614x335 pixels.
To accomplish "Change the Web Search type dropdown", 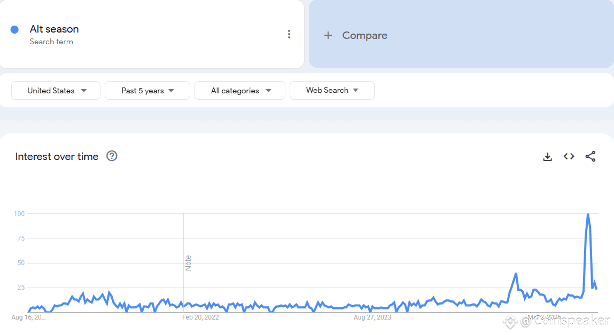I will pos(332,90).
